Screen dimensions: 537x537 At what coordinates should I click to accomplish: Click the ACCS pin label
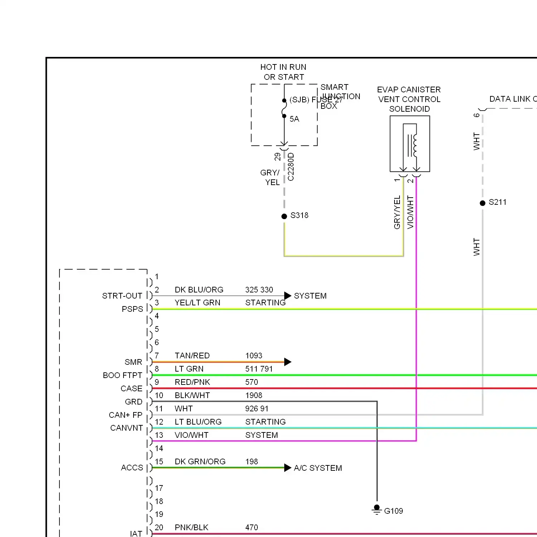[x=132, y=468]
